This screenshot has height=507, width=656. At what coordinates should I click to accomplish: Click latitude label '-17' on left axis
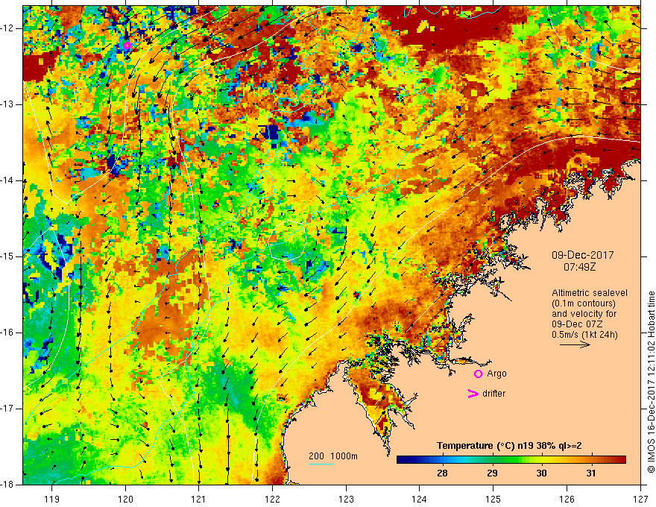[x=7, y=409]
